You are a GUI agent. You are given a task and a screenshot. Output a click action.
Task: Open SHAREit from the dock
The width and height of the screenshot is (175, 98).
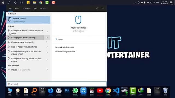point(83,91)
